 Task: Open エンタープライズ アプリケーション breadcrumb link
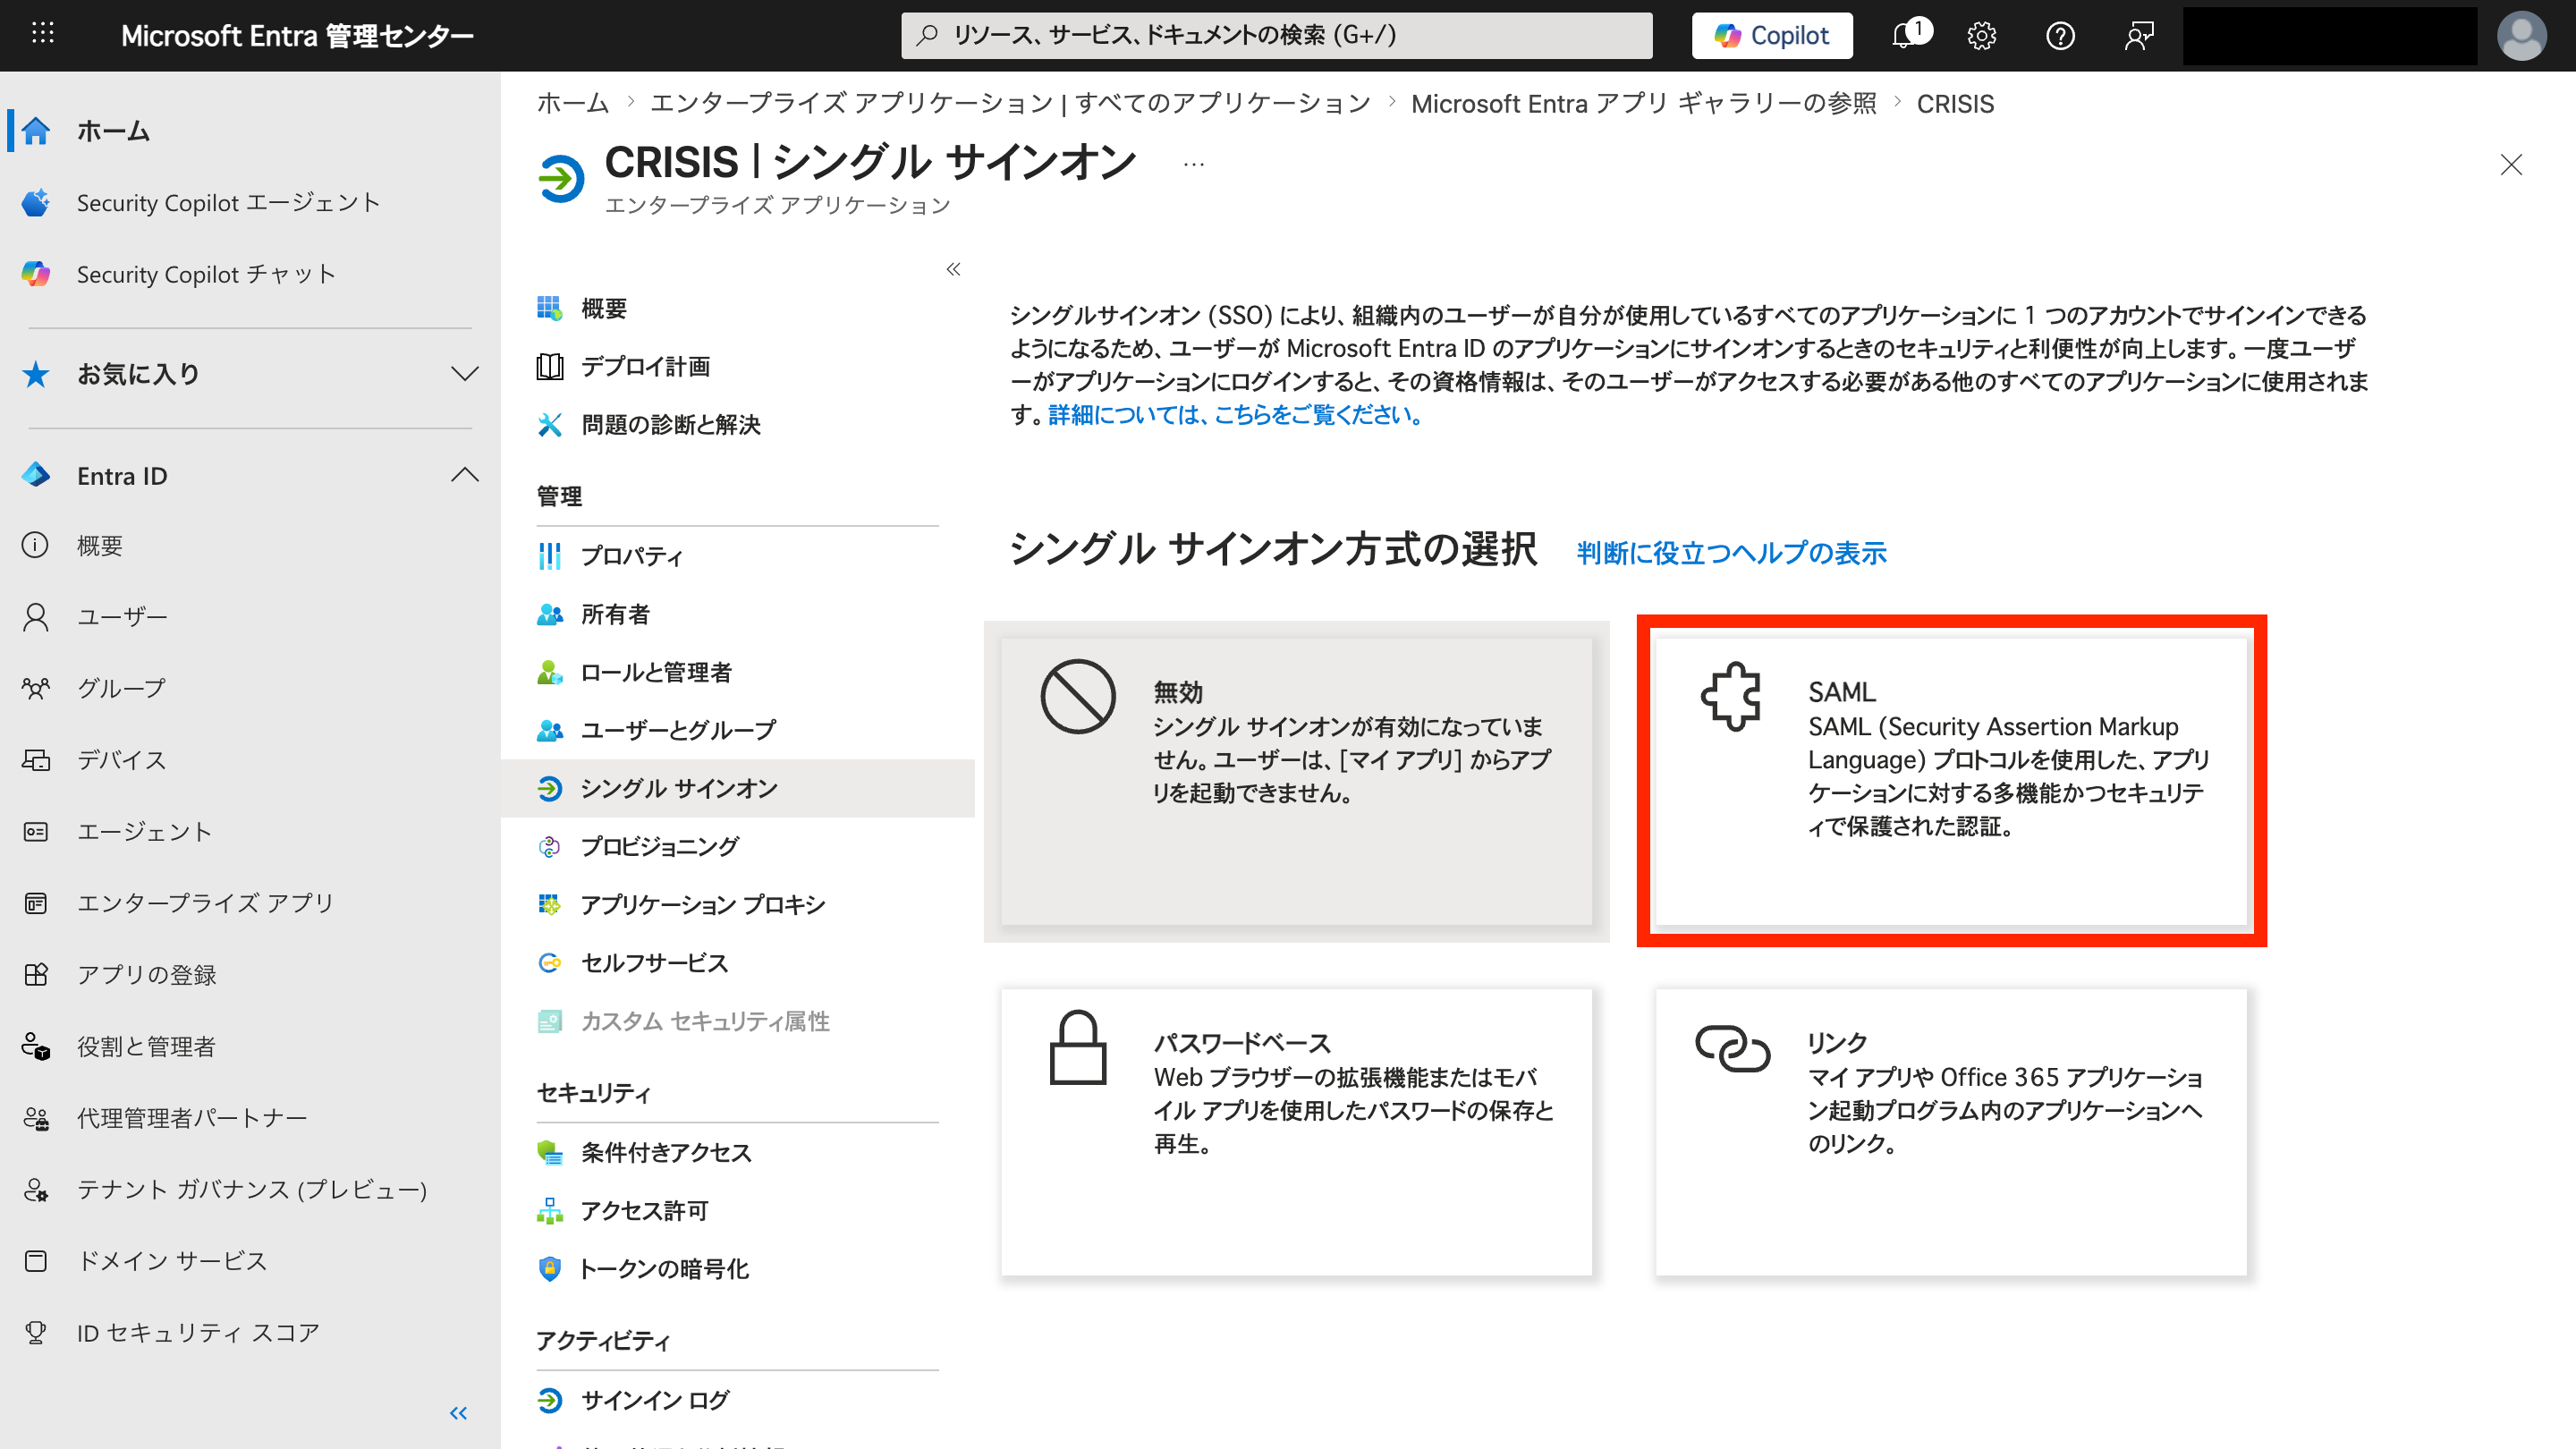pos(1010,103)
